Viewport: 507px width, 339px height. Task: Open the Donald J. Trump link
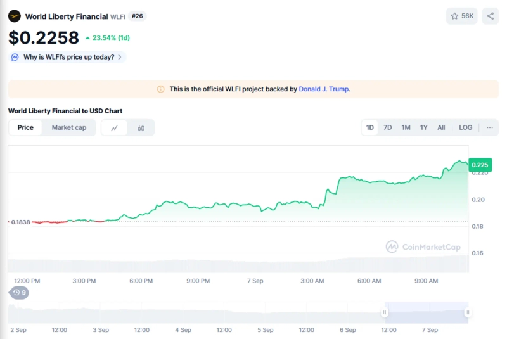click(324, 89)
